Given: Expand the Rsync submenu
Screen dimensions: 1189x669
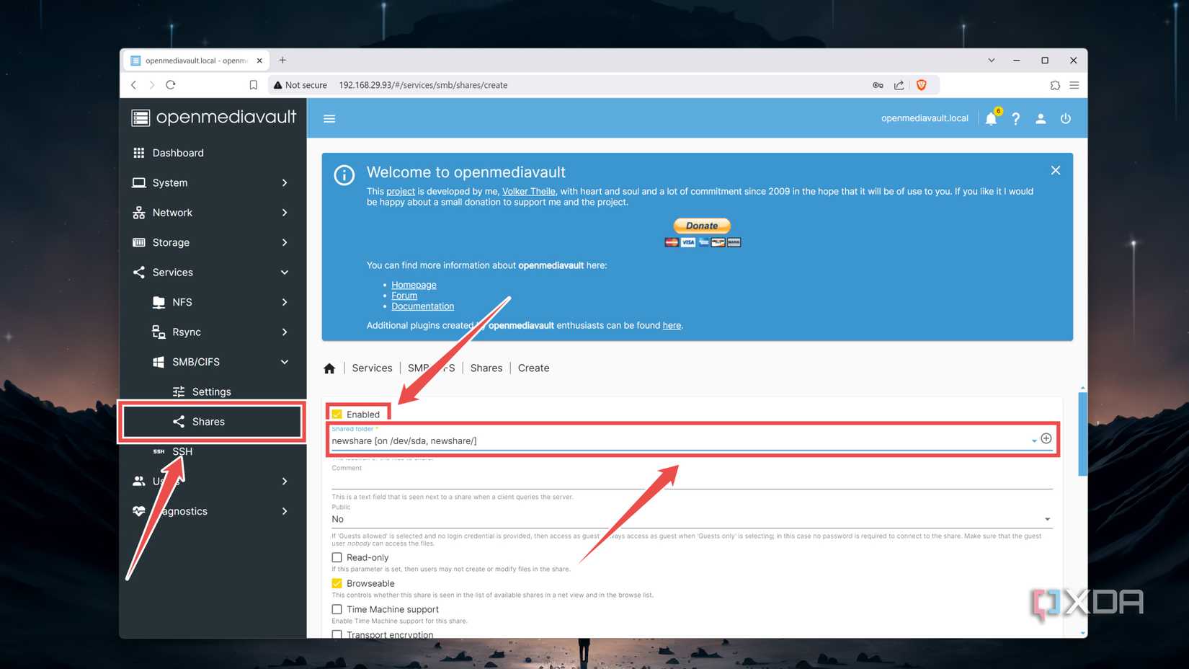Looking at the screenshot, I should 213,332.
